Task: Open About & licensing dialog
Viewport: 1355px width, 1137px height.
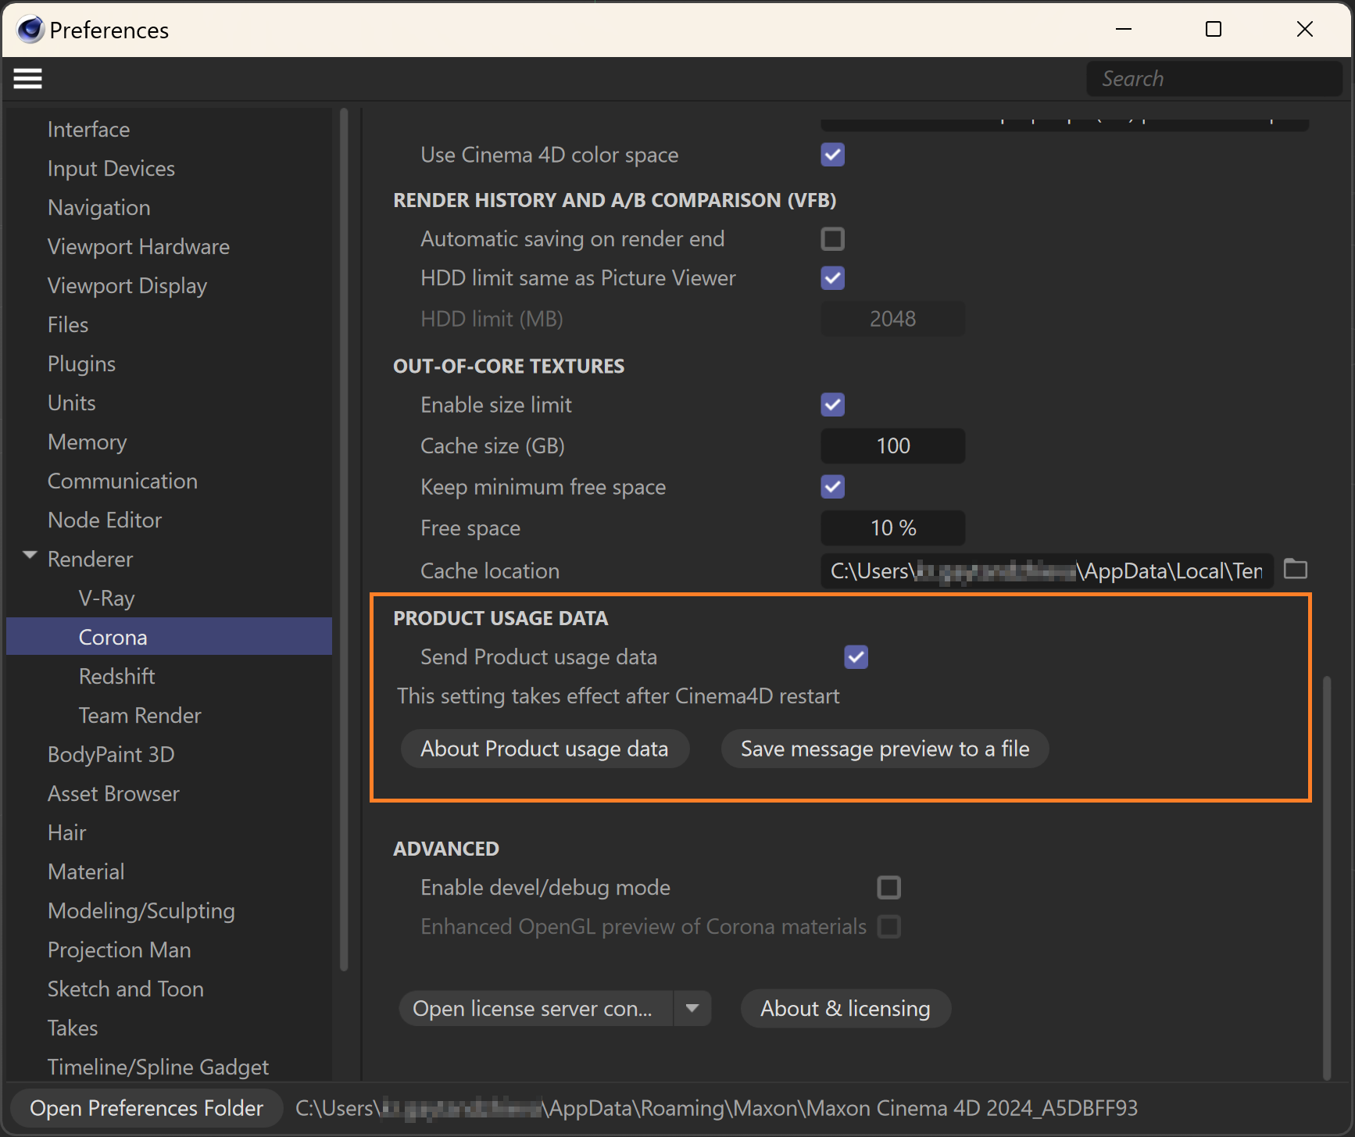Action: tap(846, 1008)
